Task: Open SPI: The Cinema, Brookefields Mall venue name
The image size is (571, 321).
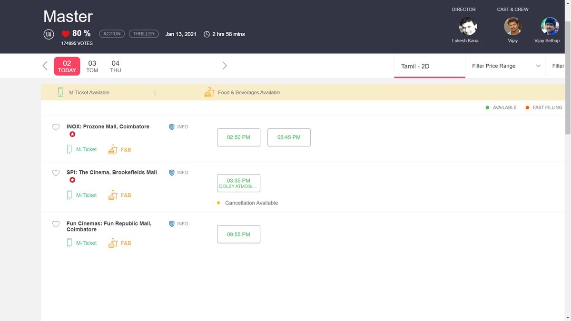Action: 112,172
